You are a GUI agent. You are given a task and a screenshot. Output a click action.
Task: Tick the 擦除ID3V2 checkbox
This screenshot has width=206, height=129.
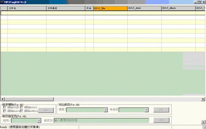point(22,107)
